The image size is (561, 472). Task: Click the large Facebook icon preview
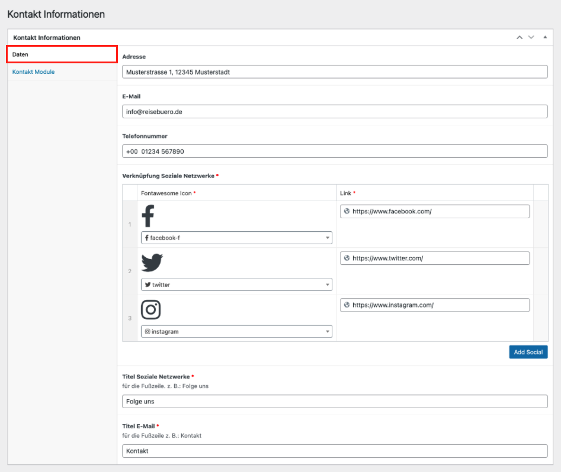pos(148,216)
